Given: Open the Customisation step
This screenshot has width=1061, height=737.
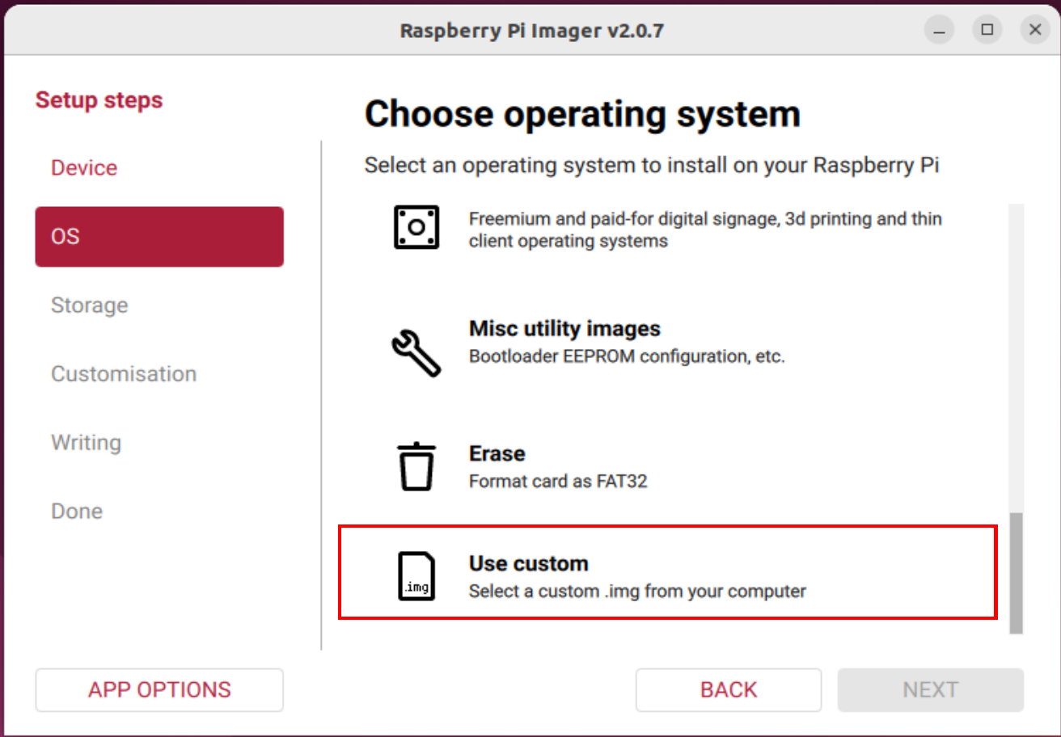Looking at the screenshot, I should tap(124, 374).
